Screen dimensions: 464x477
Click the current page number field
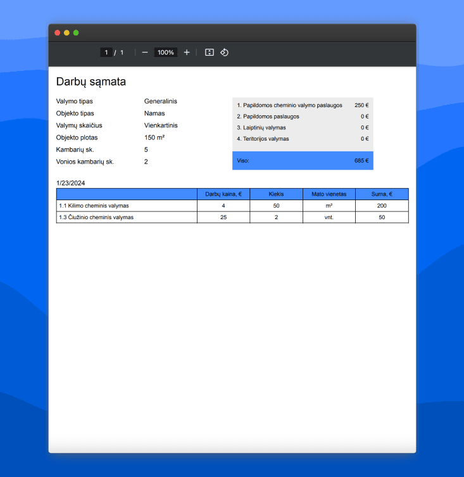[x=106, y=53]
